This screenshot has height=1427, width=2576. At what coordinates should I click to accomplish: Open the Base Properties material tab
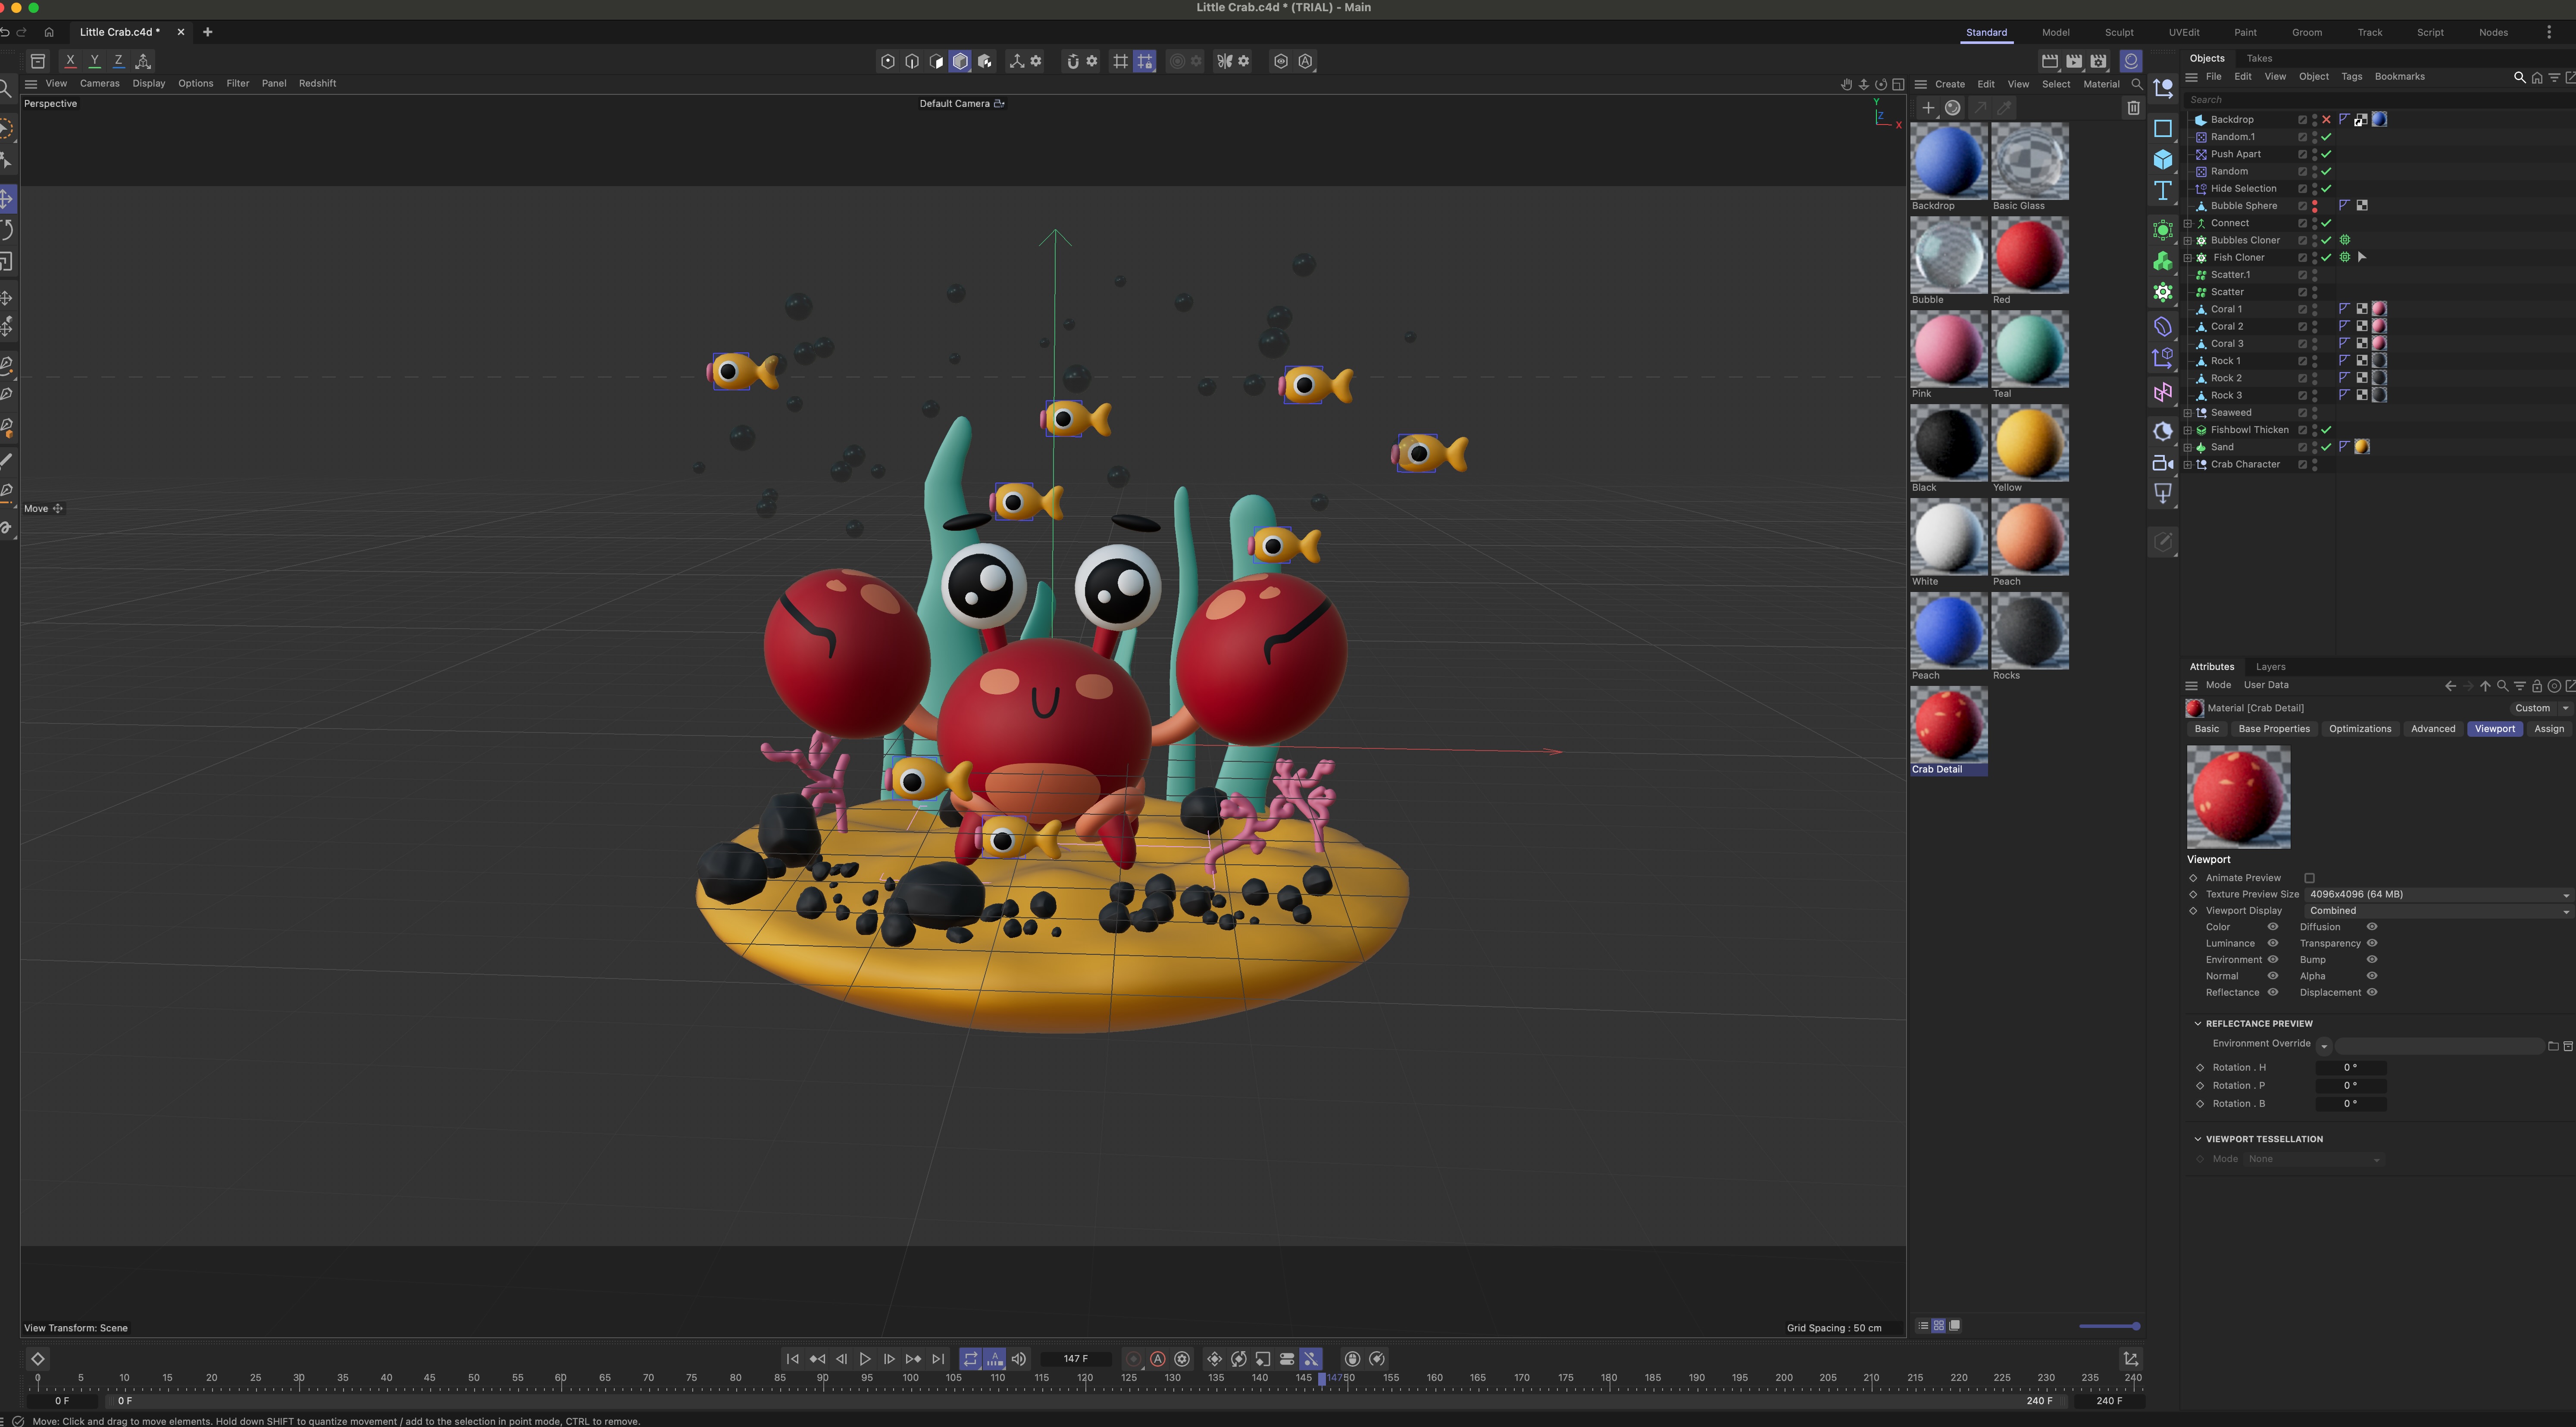(2274, 729)
